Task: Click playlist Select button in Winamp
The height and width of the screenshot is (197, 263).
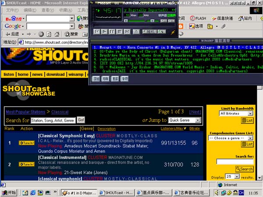Action: pos(115,78)
